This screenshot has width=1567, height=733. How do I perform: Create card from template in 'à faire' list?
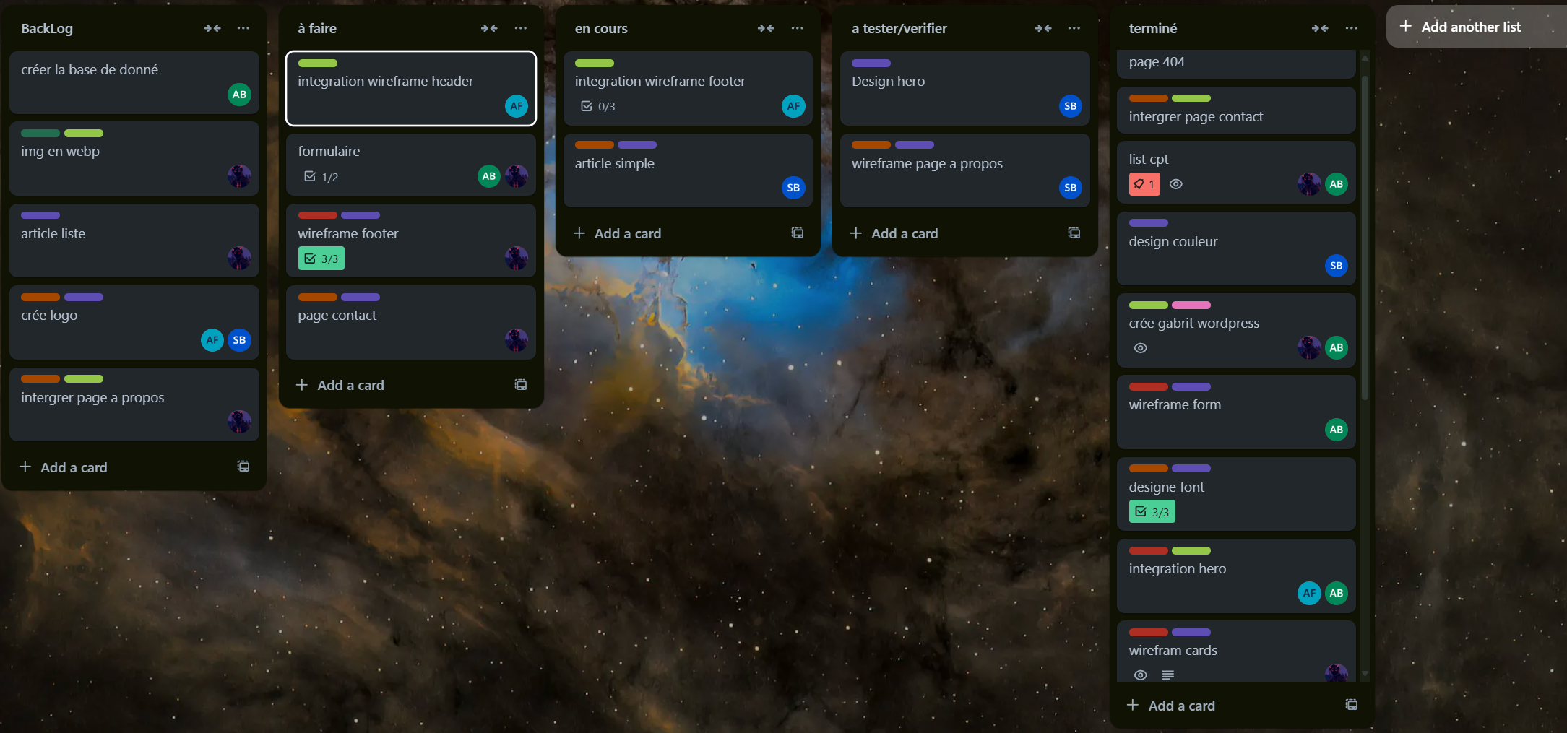click(x=520, y=385)
